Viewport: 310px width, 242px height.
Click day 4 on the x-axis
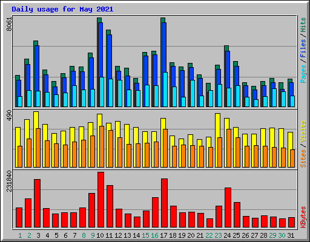point(47,235)
